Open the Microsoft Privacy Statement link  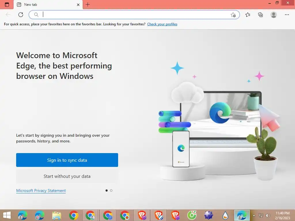[41, 190]
